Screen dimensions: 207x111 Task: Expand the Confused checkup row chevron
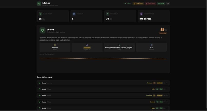tap(167, 96)
